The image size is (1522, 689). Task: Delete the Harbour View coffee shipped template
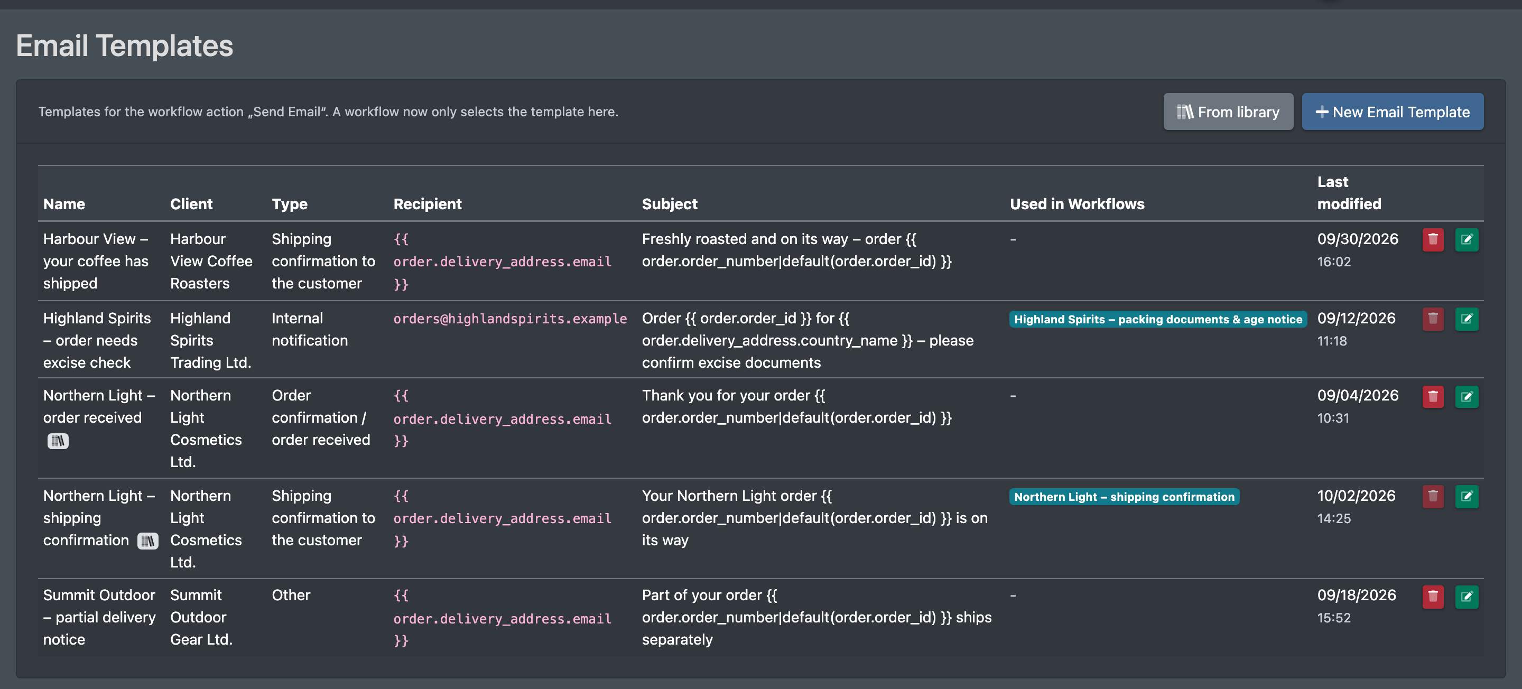tap(1433, 239)
